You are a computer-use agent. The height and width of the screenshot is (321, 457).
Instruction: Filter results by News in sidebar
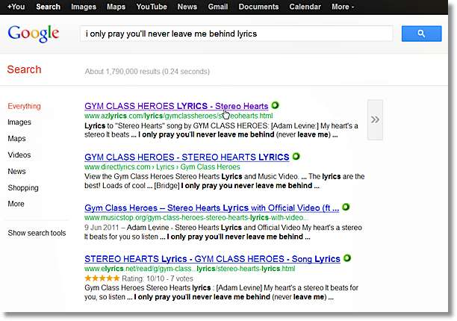[16, 171]
